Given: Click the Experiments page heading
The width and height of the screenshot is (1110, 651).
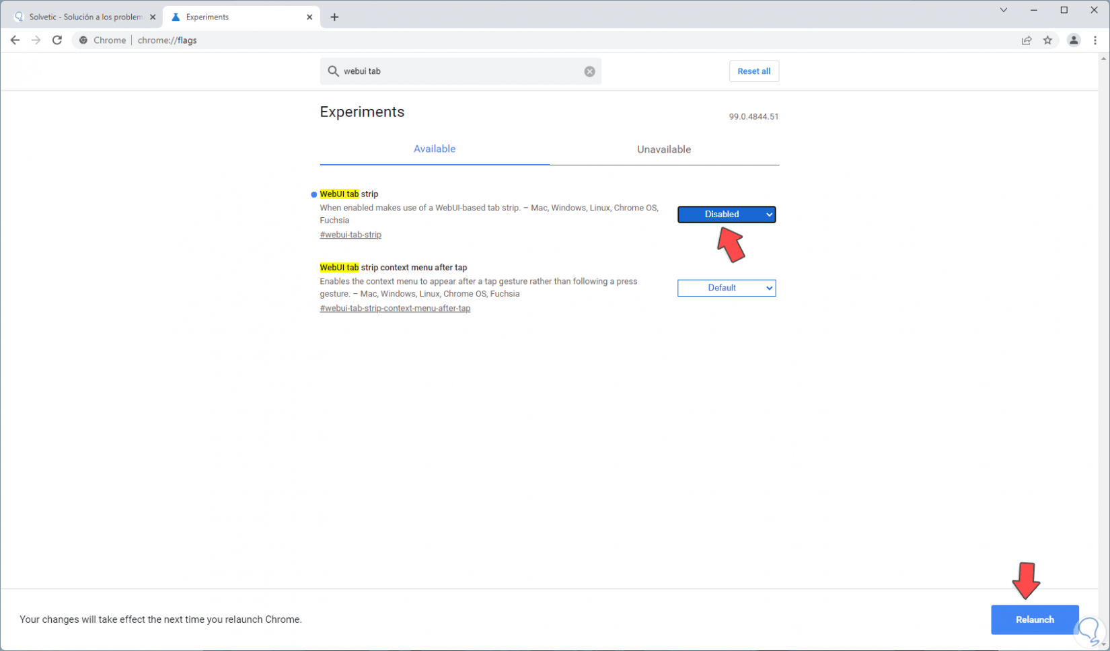Looking at the screenshot, I should 362,112.
